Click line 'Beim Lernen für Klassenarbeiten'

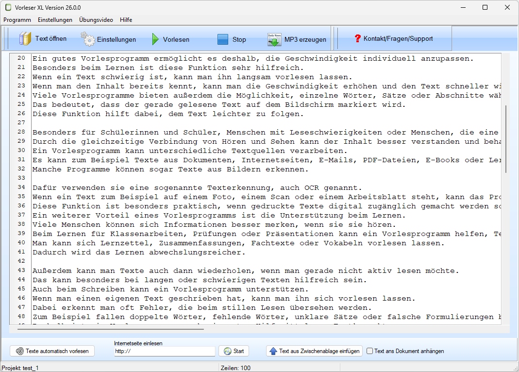(267, 234)
